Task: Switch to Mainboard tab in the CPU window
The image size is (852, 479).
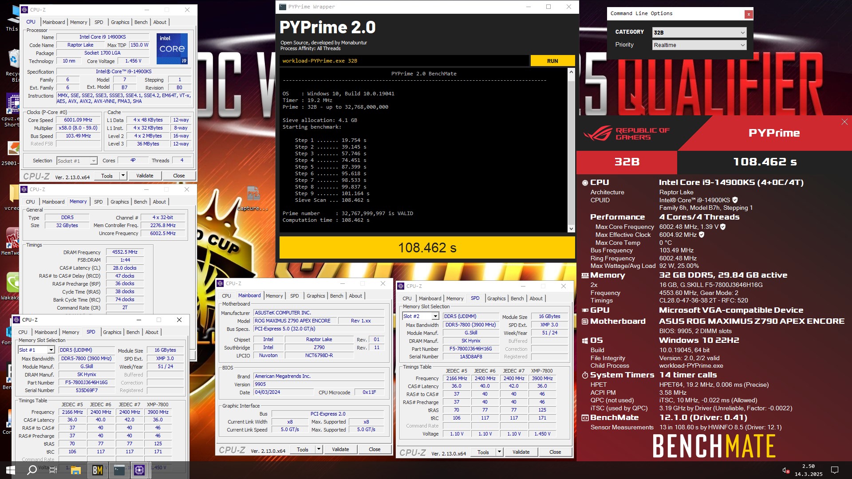Action: [x=54, y=22]
